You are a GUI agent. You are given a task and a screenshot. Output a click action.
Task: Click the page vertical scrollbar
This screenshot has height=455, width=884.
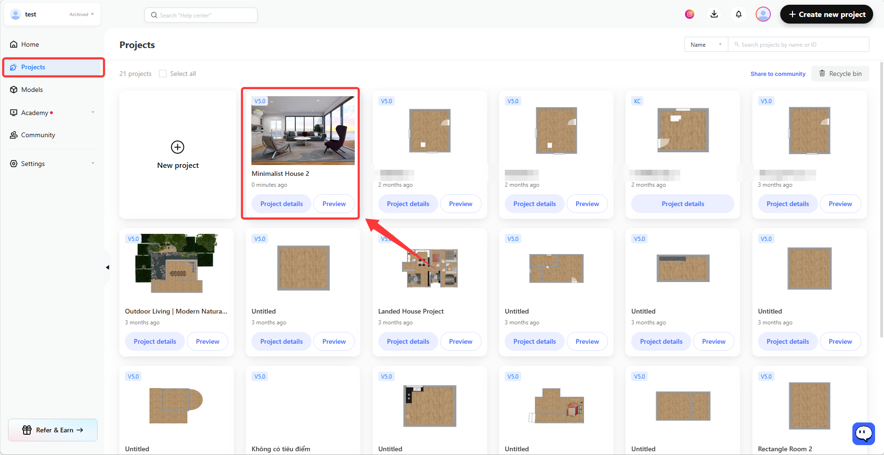click(x=881, y=199)
